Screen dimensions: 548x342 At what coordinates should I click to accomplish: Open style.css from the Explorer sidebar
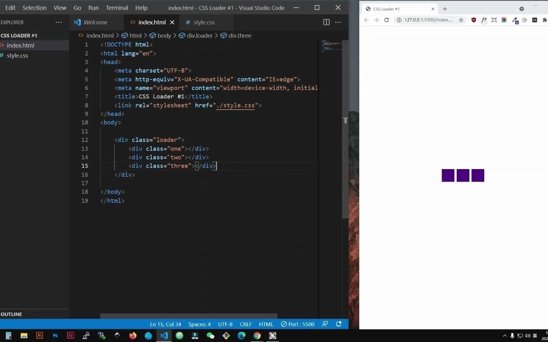coord(18,56)
